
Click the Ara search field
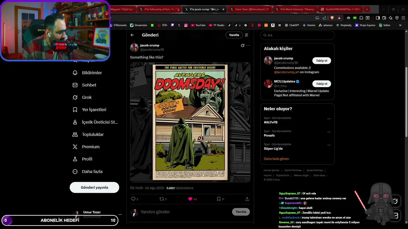(x=297, y=35)
